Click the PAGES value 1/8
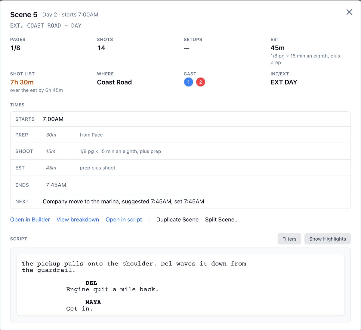 pyautogui.click(x=15, y=48)
